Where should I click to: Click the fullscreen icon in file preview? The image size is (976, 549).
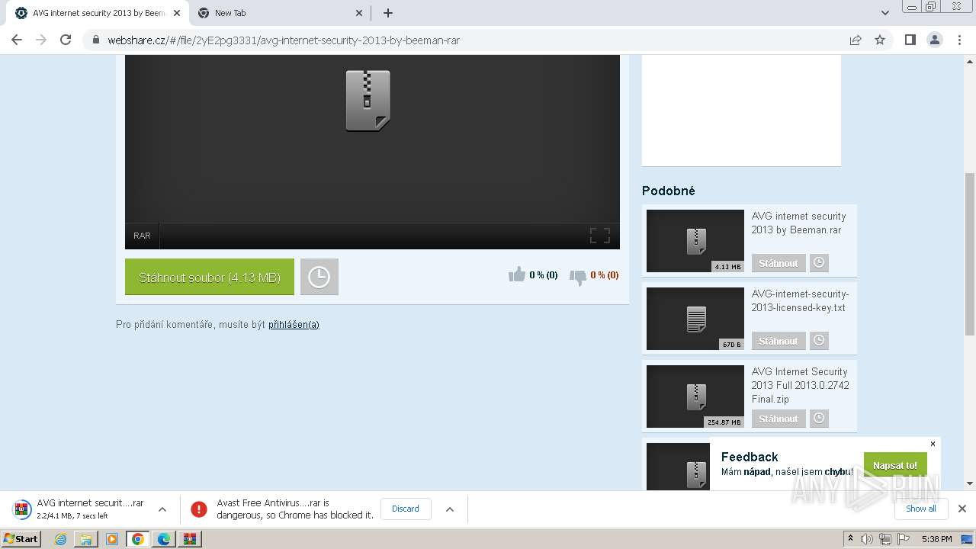(x=600, y=236)
